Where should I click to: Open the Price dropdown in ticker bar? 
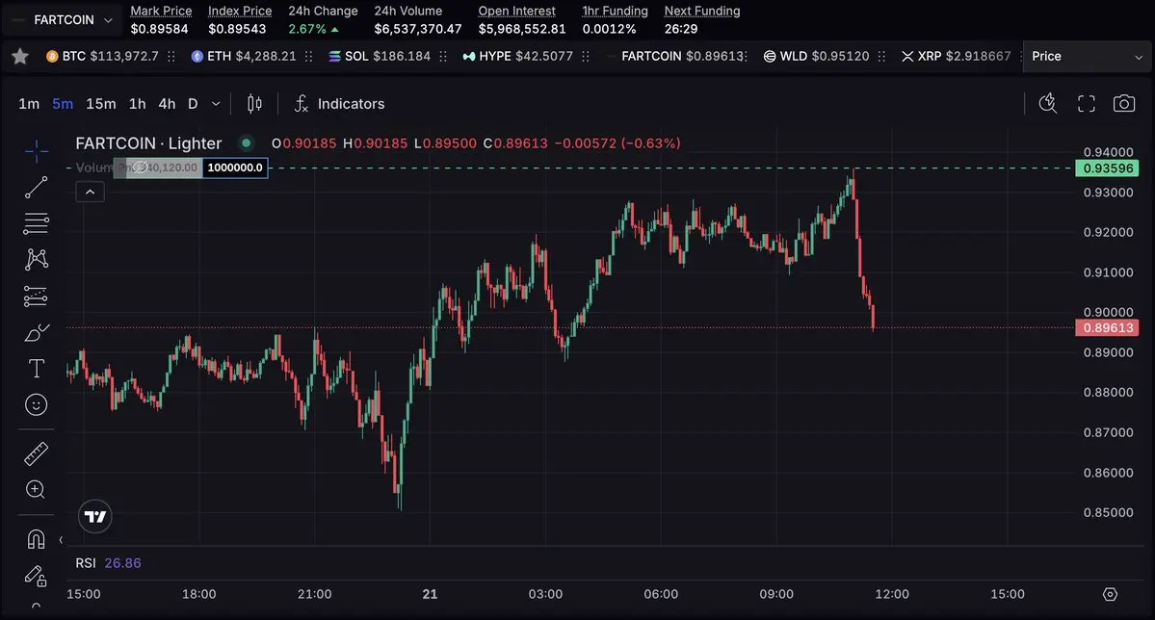[x=1087, y=56]
